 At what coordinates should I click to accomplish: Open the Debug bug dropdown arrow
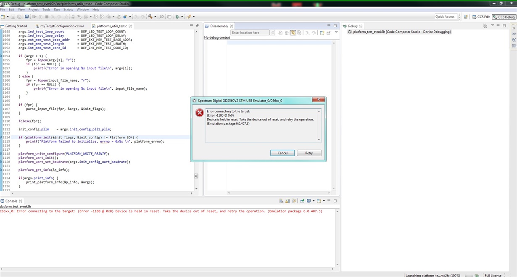(x=182, y=17)
